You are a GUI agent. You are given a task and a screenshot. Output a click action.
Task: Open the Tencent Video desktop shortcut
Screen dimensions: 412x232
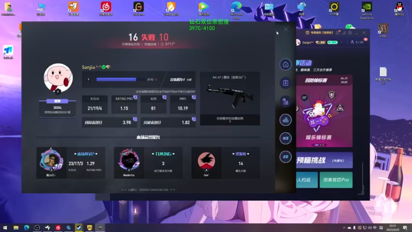pyautogui.click(x=203, y=9)
